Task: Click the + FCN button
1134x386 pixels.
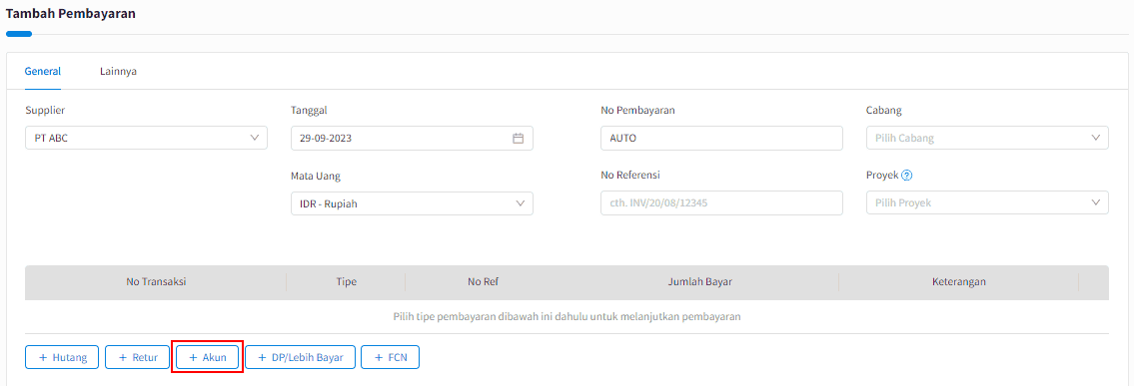Action: [390, 357]
